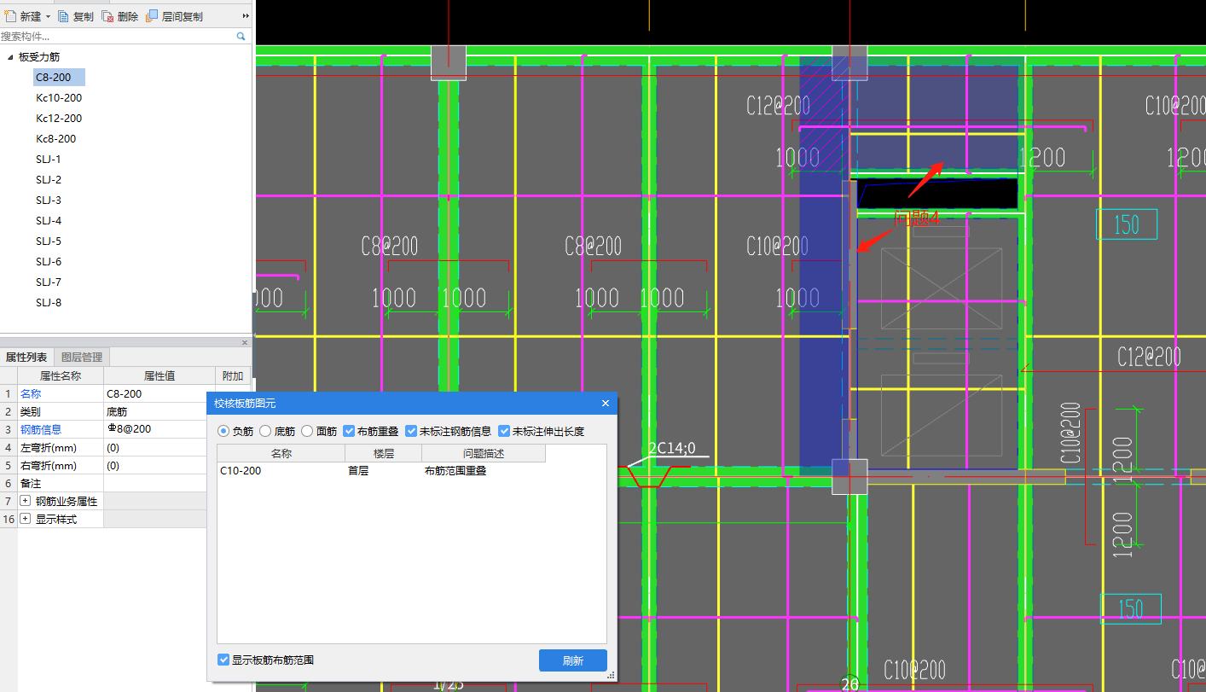The width and height of the screenshot is (1206, 692).
Task: Expand the 钢筋业务属性 group
Action: pyautogui.click(x=26, y=502)
